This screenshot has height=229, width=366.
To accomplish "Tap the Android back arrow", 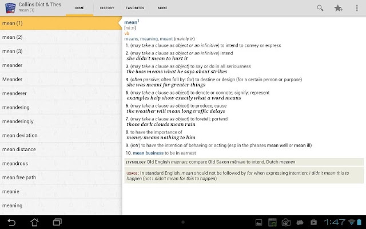I will pos(11,222).
